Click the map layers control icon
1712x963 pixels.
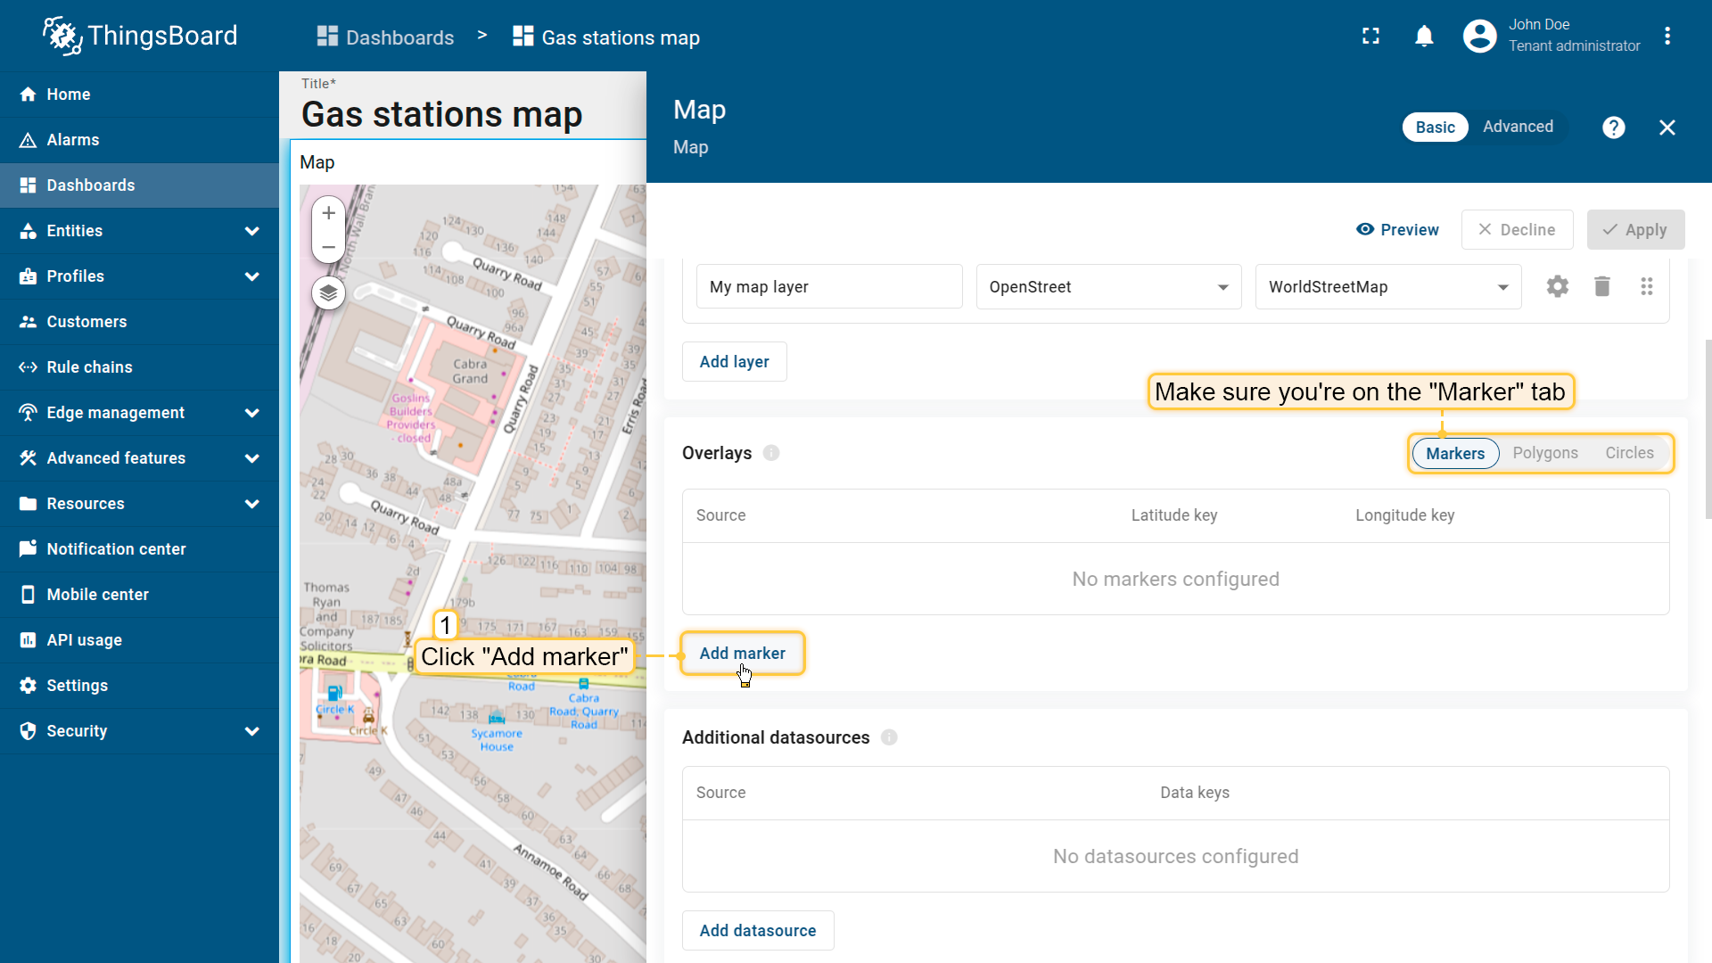click(328, 292)
